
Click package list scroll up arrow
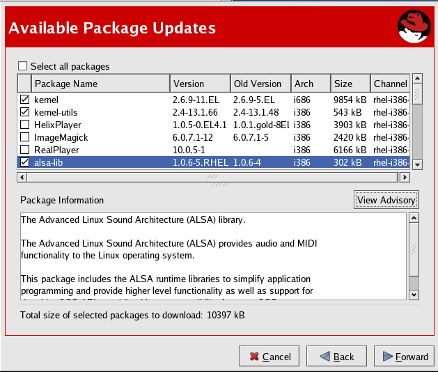[417, 79]
